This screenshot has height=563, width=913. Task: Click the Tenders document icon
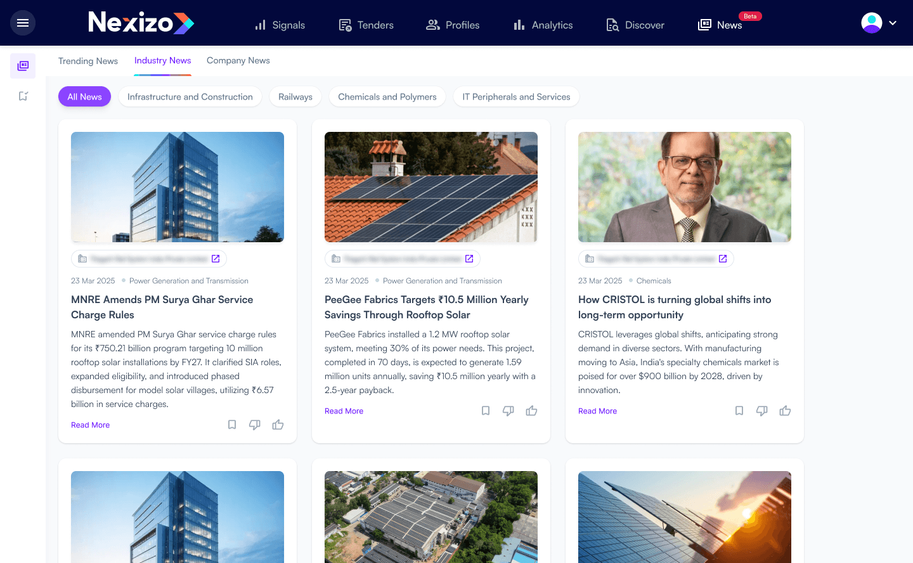[x=346, y=25]
